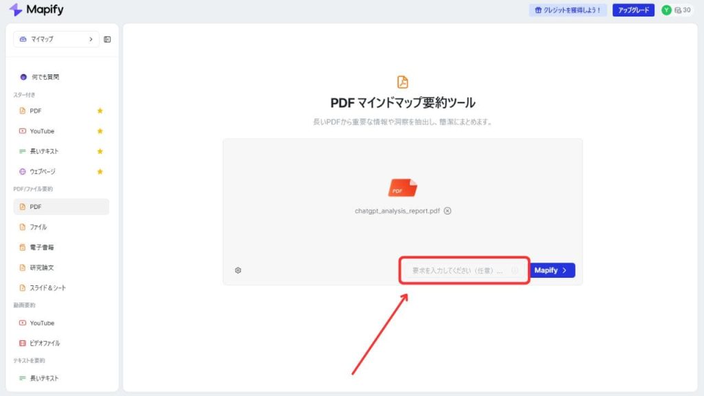Click chatgpt_analysis_report.pdf filename
The height and width of the screenshot is (396, 704).
click(397, 211)
